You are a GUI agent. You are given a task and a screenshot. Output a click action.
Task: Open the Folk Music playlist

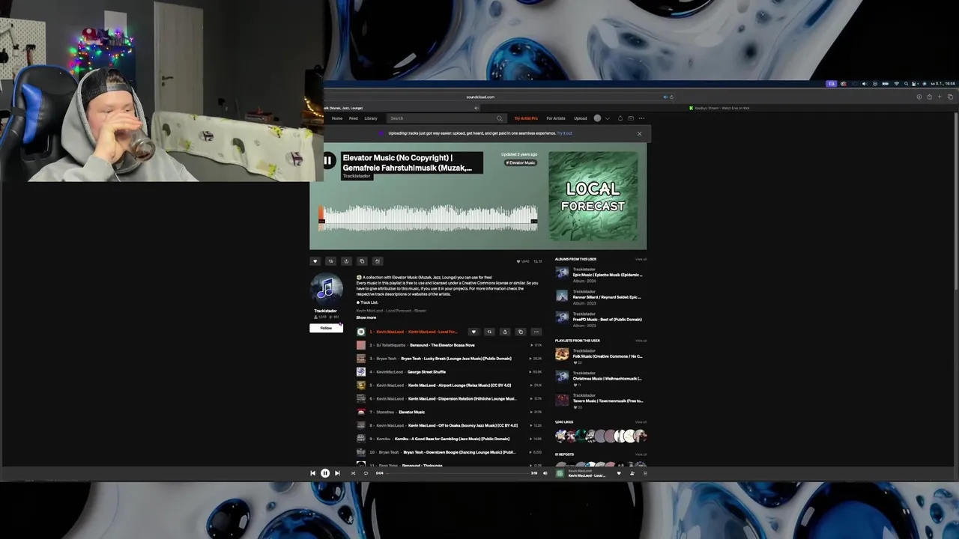pyautogui.click(x=607, y=356)
